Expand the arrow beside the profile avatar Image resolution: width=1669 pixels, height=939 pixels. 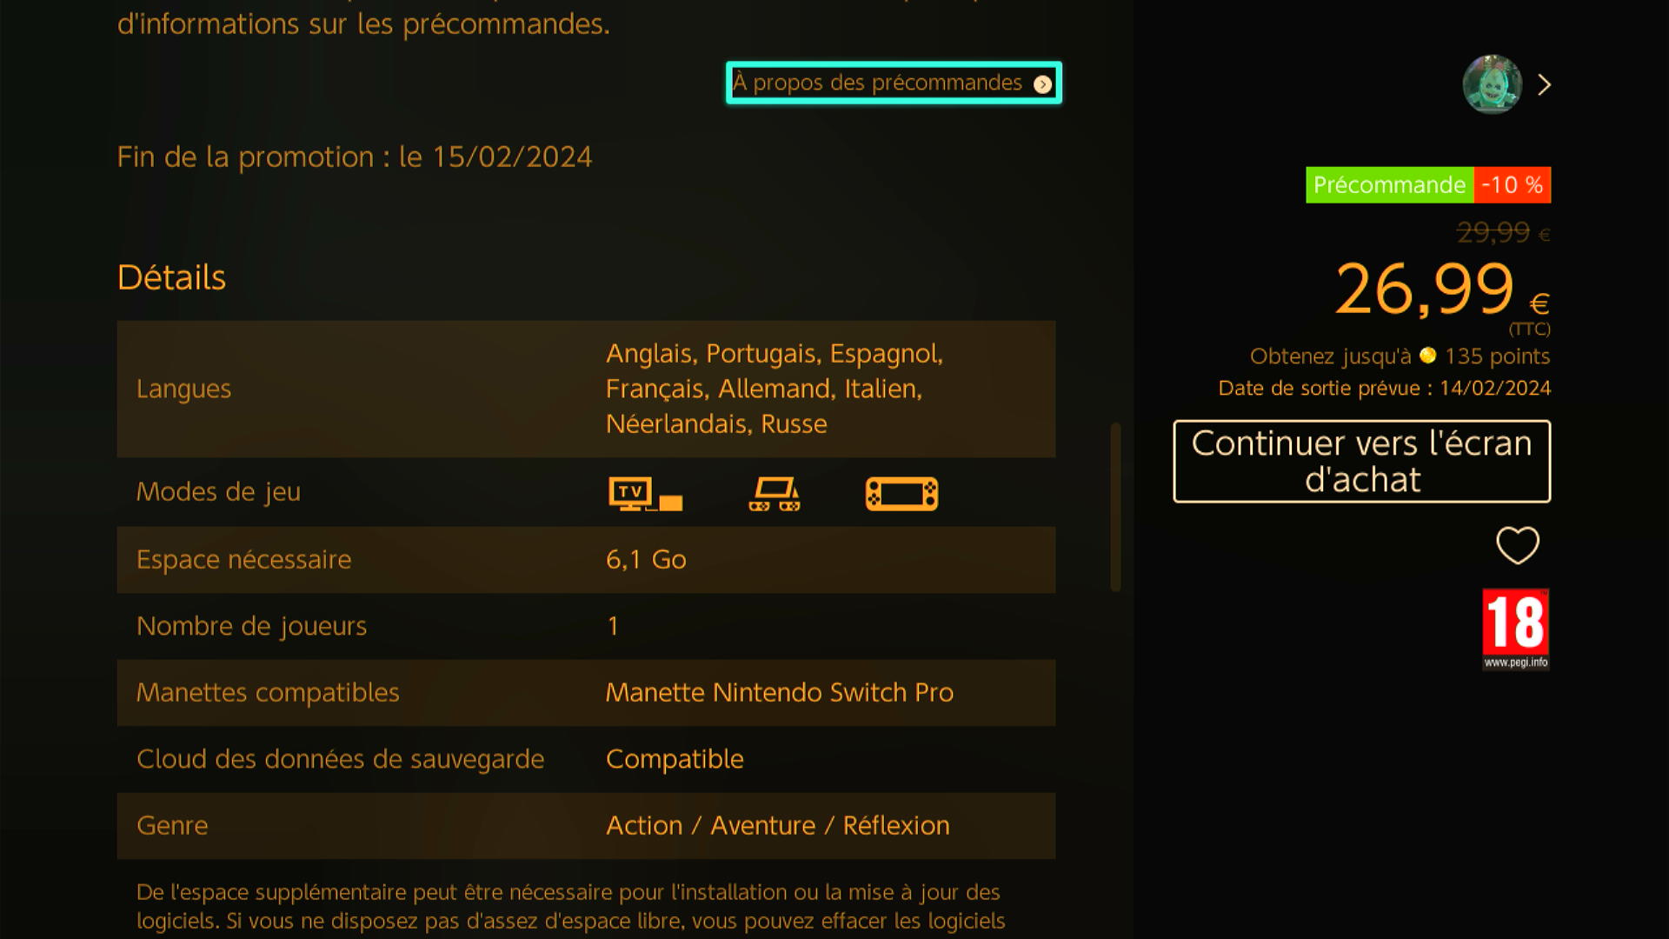[1544, 84]
